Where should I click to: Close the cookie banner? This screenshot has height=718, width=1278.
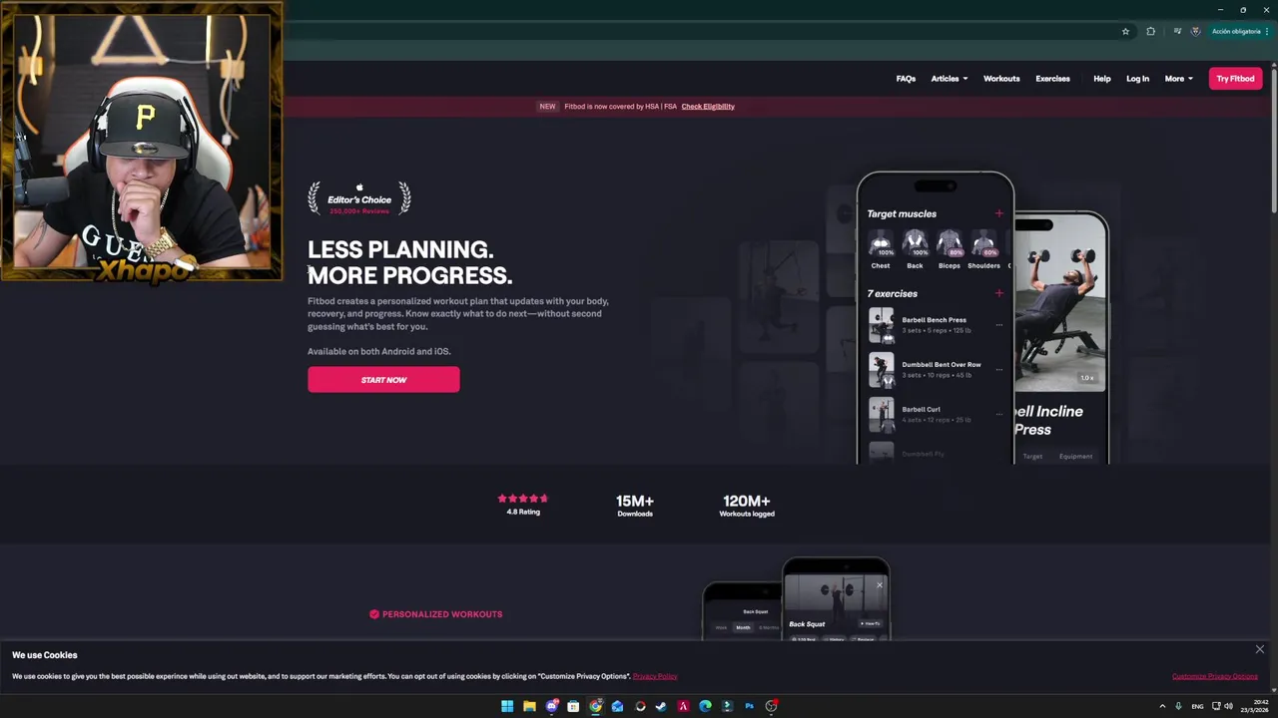(1260, 649)
